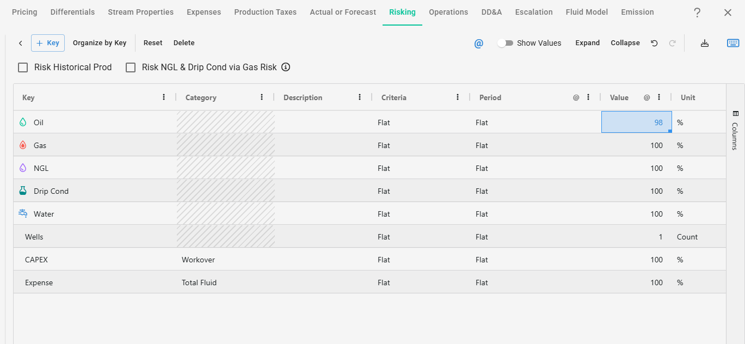Open the Category column options menu
Viewport: 745px width, 344px height.
pyautogui.click(x=262, y=97)
